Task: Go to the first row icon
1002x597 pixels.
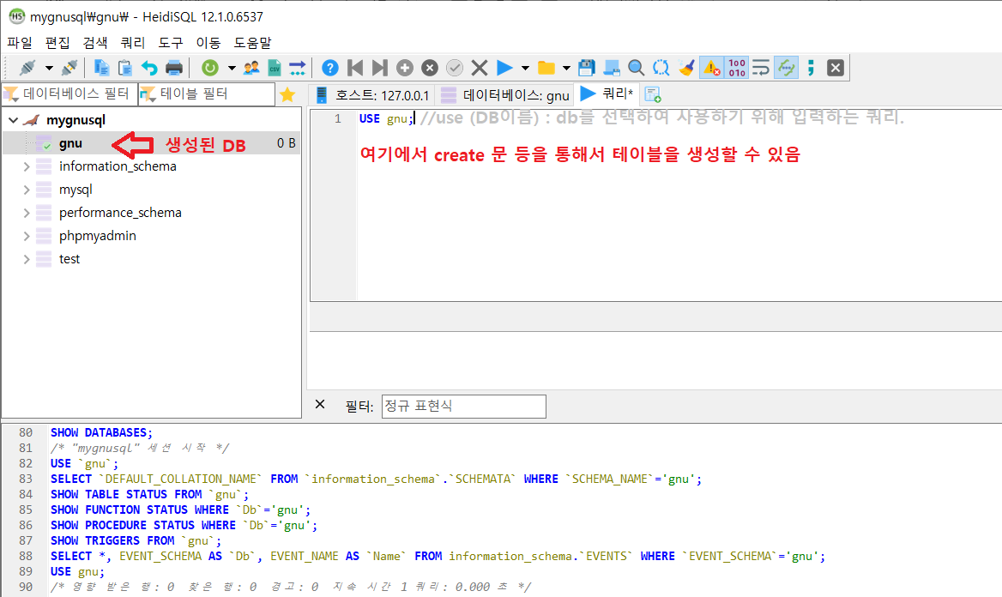Action: (x=355, y=68)
